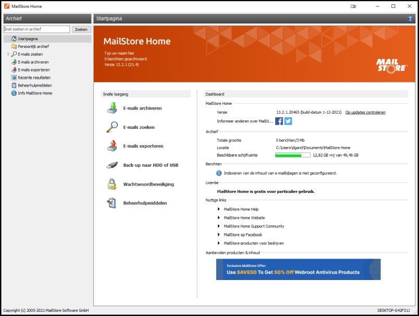This screenshot has height=316, width=419.
Task: Click the compact view icon in title bar
Action: (x=353, y=6)
